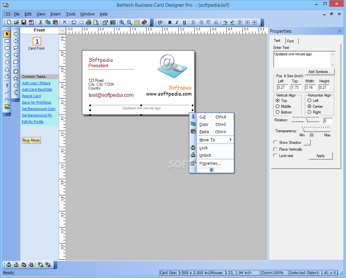Pick the star shape tool

(16, 78)
